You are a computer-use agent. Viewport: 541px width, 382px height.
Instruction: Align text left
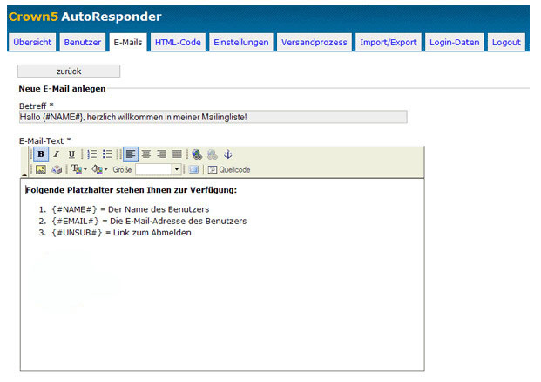[x=131, y=154]
